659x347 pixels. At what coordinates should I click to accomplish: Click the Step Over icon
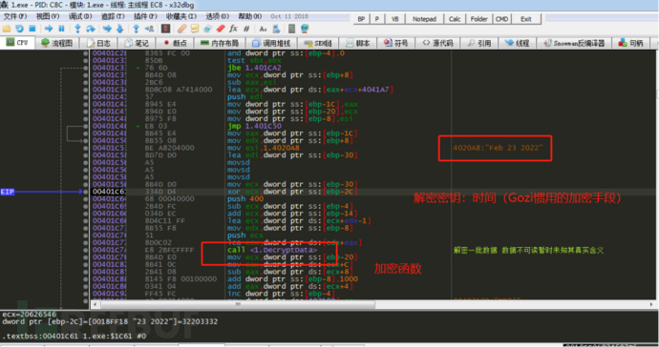(x=91, y=29)
